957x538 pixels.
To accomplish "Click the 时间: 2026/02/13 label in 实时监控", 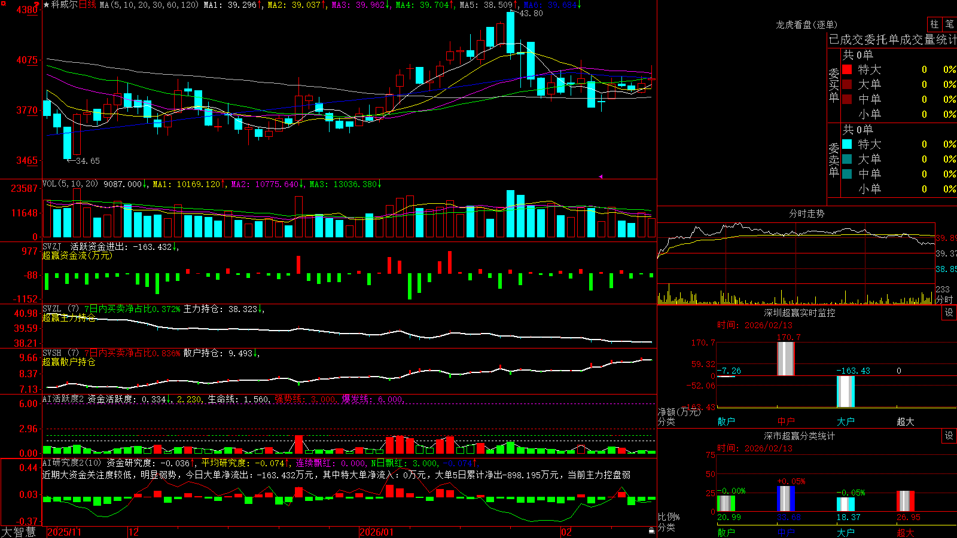I will tap(754, 325).
